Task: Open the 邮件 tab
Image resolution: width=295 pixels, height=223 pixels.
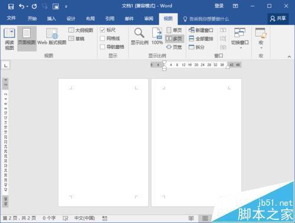Action: click(129, 18)
